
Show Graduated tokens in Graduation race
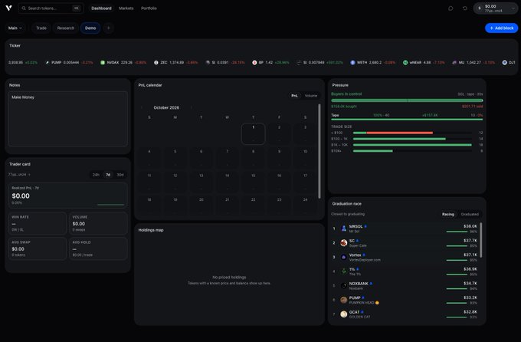pyautogui.click(x=470, y=214)
